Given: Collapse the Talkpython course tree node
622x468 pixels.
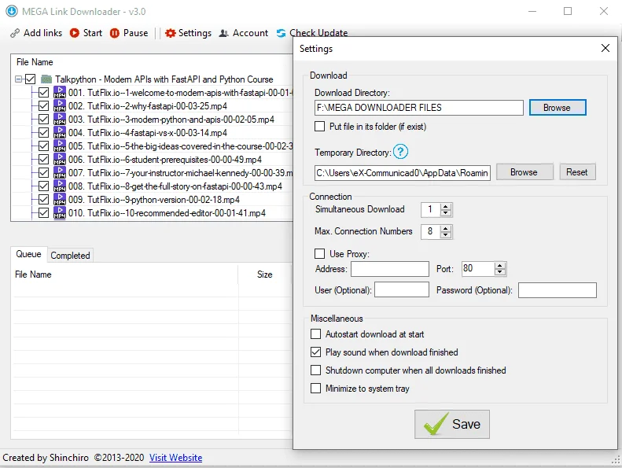Looking at the screenshot, I should tap(18, 79).
